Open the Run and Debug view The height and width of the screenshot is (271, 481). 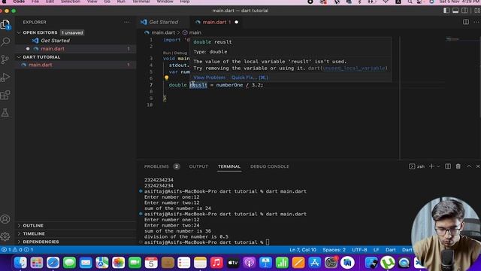5,77
